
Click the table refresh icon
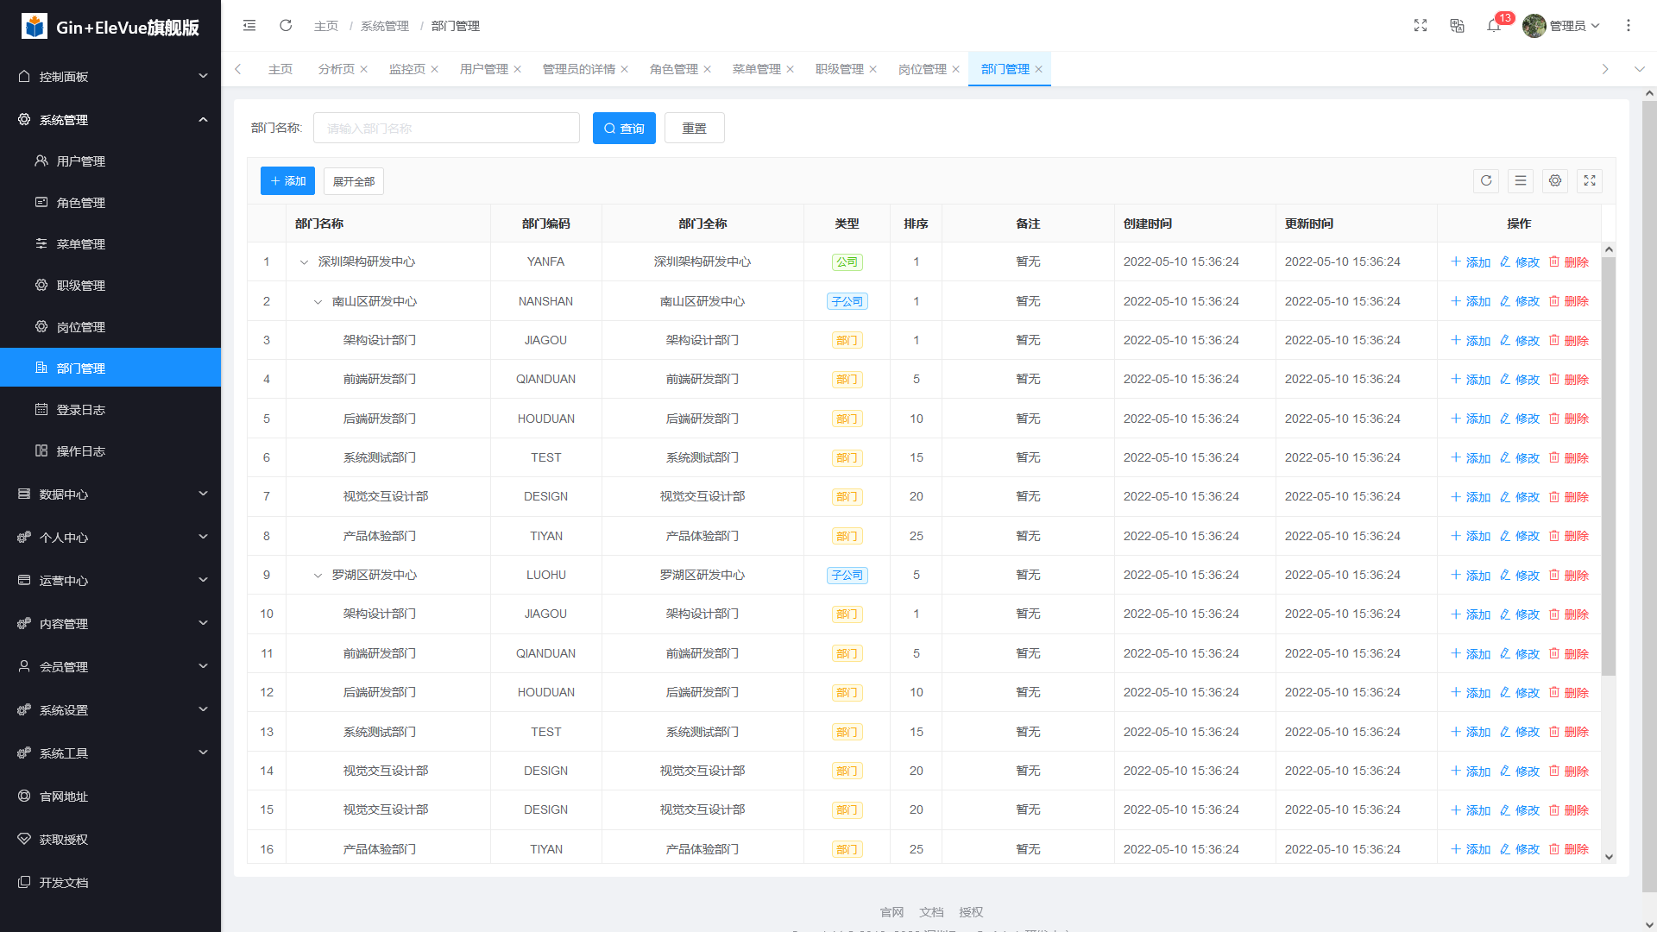(x=1486, y=181)
